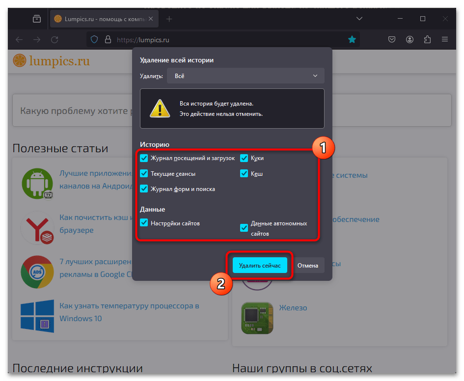This screenshot has height=381, width=464.
Task: Click the Chrome ADS article thumbnail
Action: pos(37,272)
